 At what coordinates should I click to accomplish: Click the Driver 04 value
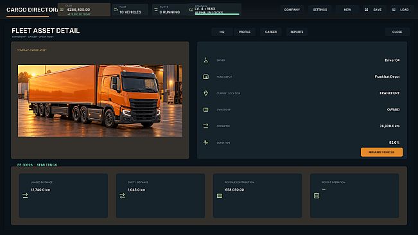392,60
